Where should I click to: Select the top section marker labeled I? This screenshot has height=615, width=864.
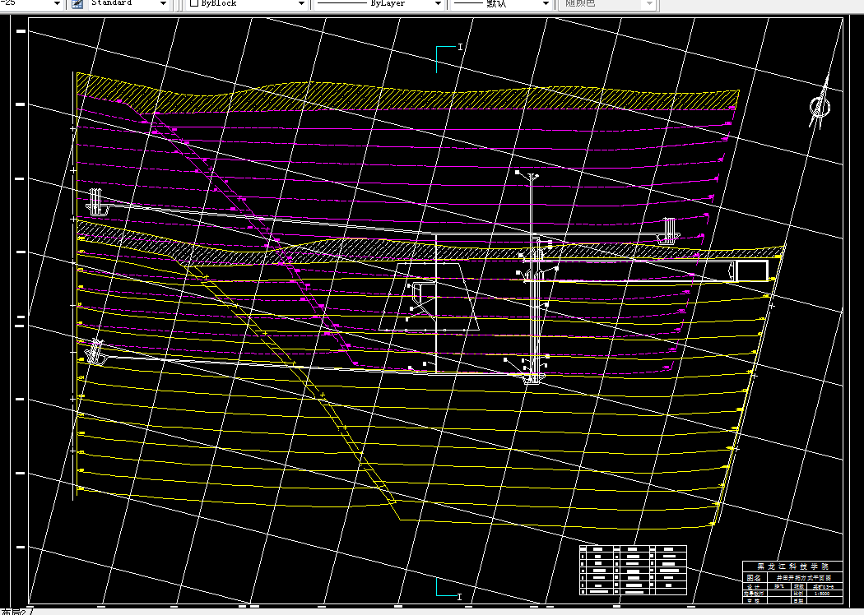click(x=449, y=58)
